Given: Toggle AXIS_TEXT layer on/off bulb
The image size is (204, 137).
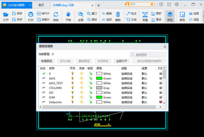Looking at the screenshot, I should coord(72,83).
